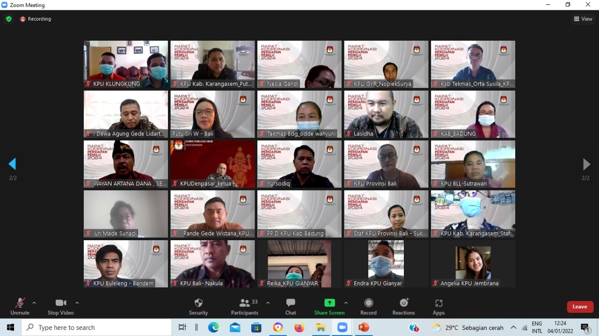This screenshot has width=599, height=336.
Task: Select the KPU KLUNGKUNG video tile
Action: 125,64
